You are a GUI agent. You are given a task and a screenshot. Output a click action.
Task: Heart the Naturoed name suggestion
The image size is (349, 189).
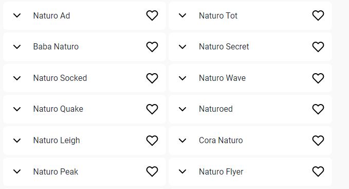pos(318,109)
